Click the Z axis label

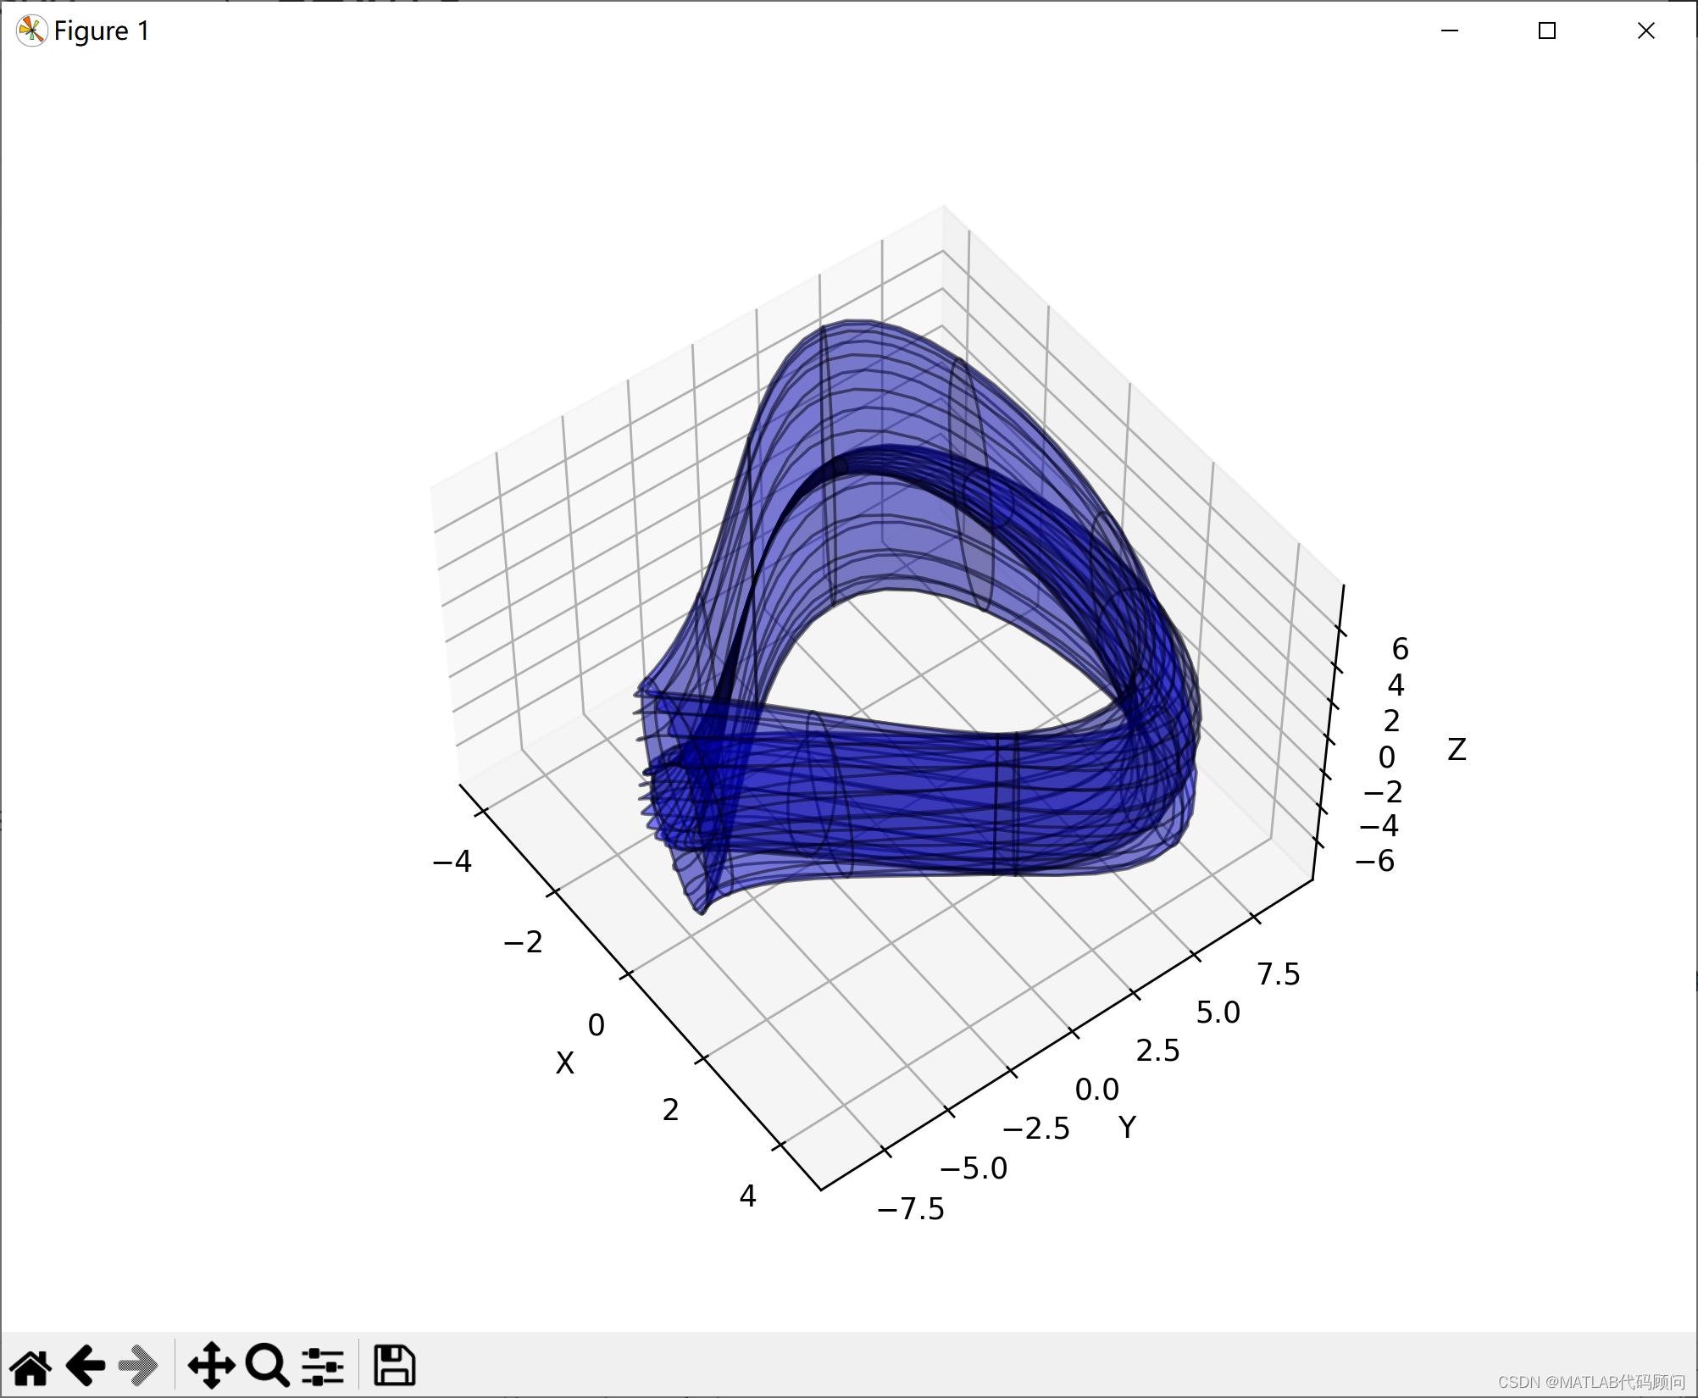[x=1457, y=749]
